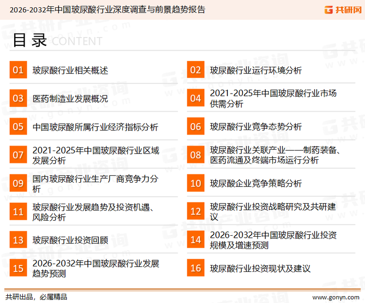Click the orange 04 number badge
The width and height of the screenshot is (365, 303).
click(196, 98)
